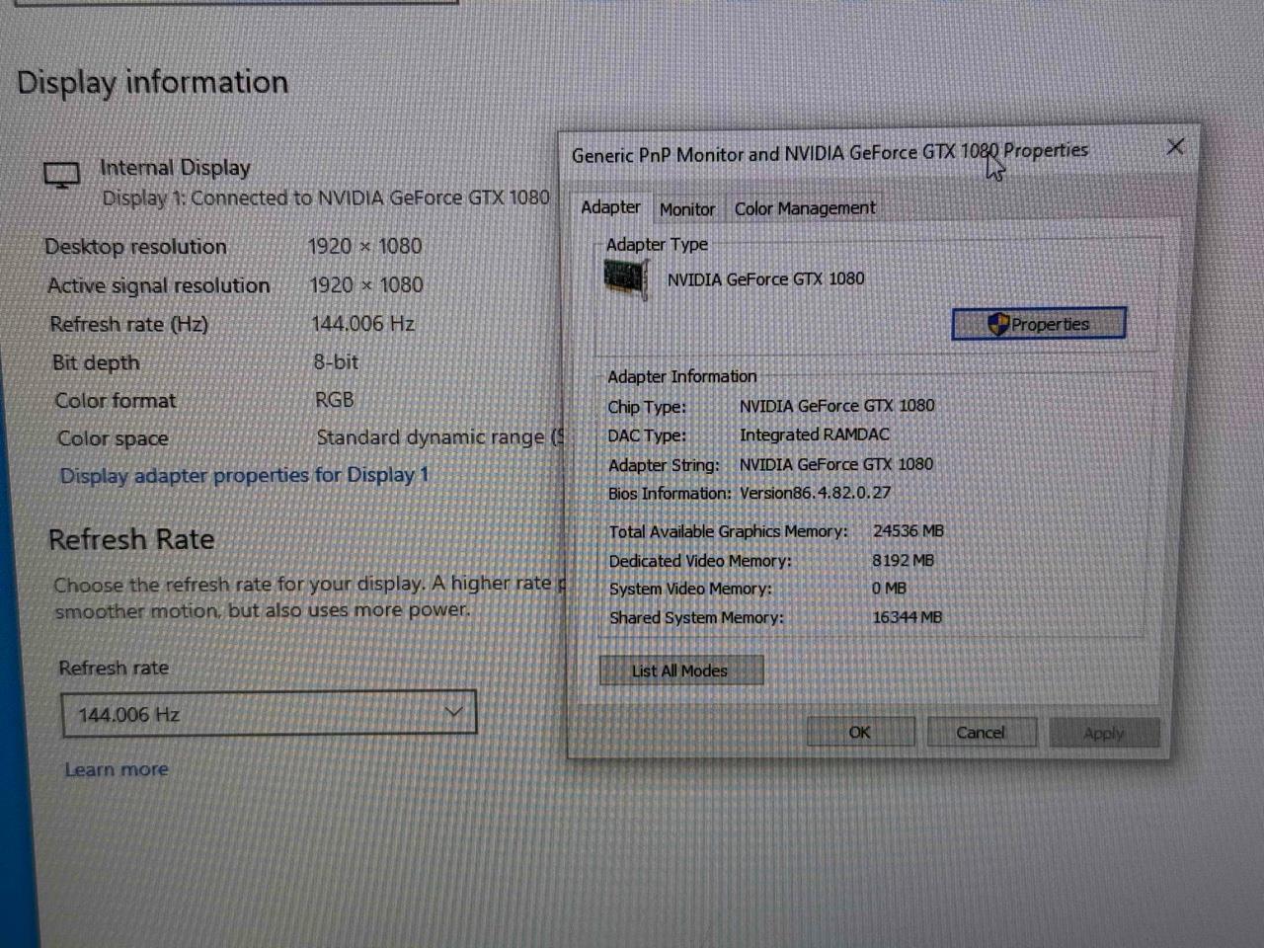Viewport: 1264px width, 948px height.
Task: Switch to the Adapter tab
Action: [x=610, y=207]
